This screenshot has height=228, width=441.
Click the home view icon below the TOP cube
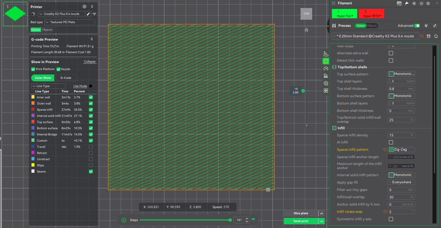tap(306, 30)
